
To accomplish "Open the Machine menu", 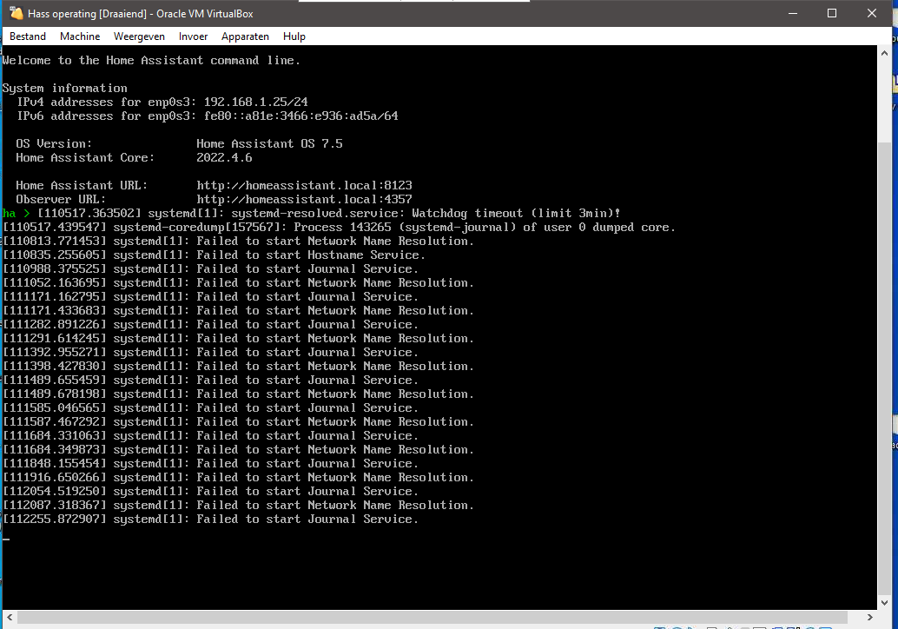I will [x=80, y=36].
